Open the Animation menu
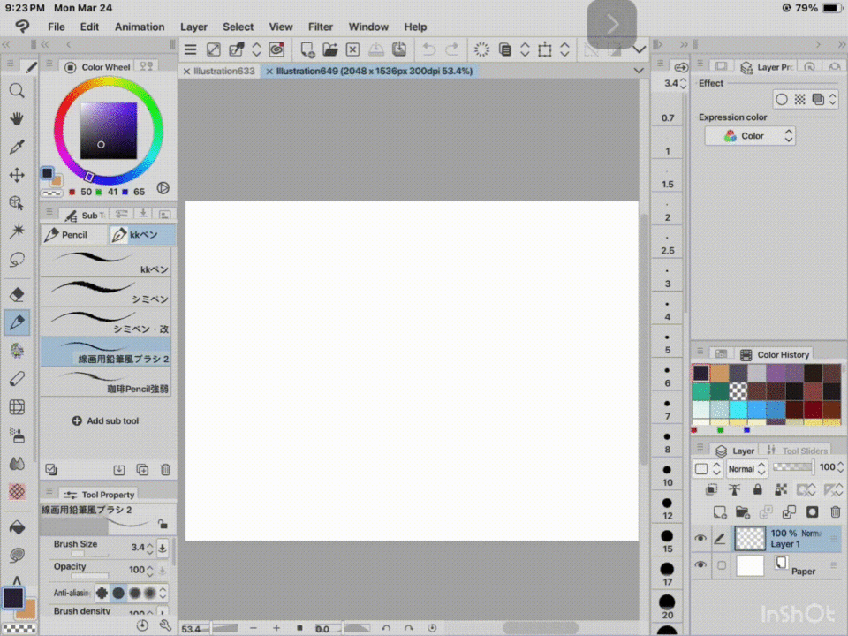848x636 pixels. pos(140,26)
